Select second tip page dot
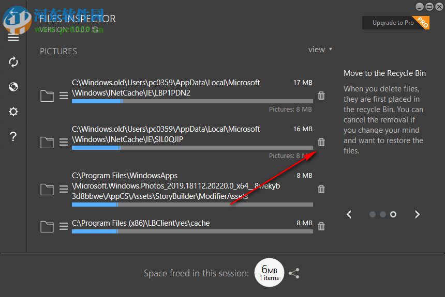 383,214
